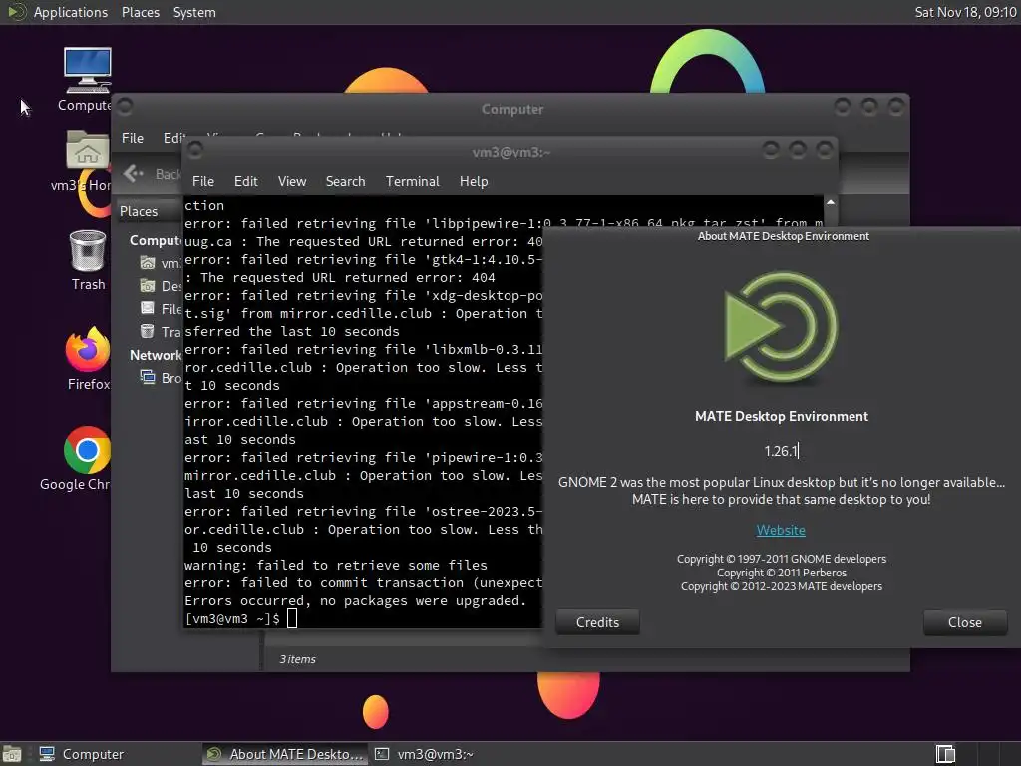This screenshot has height=766, width=1021.
Task: Click 'warning: failed to retrieve some files' line
Action: click(x=335, y=565)
